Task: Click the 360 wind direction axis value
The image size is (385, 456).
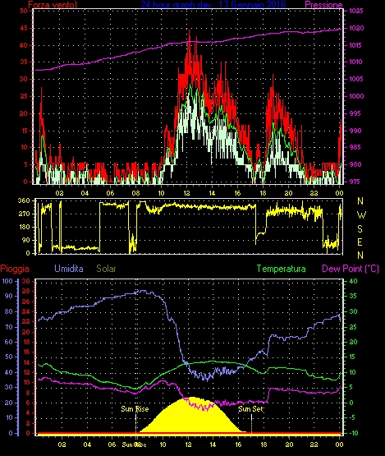Action: point(24,200)
